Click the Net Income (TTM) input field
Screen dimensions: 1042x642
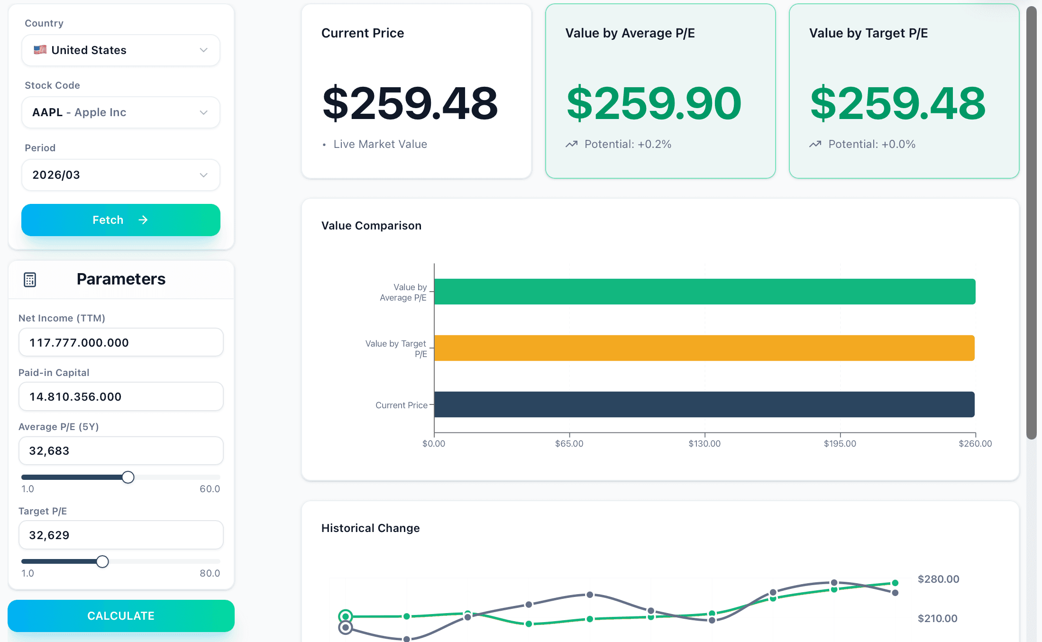121,342
